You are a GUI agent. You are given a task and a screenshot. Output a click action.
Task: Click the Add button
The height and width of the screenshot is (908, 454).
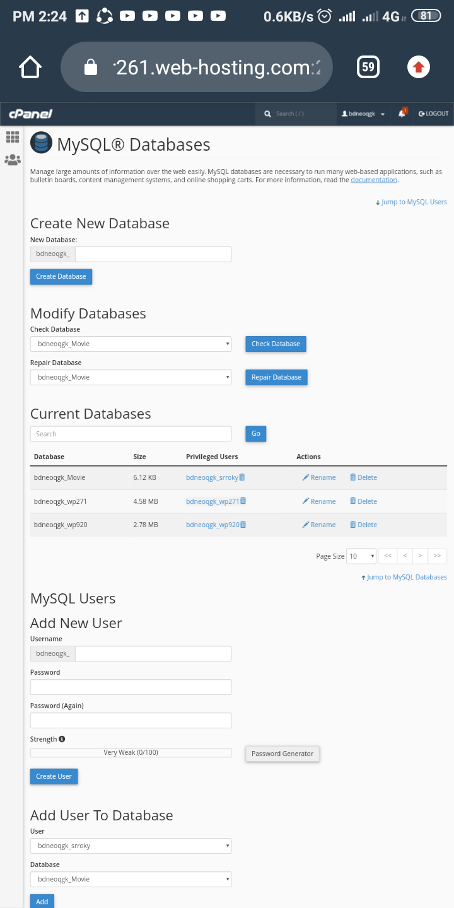(42, 901)
